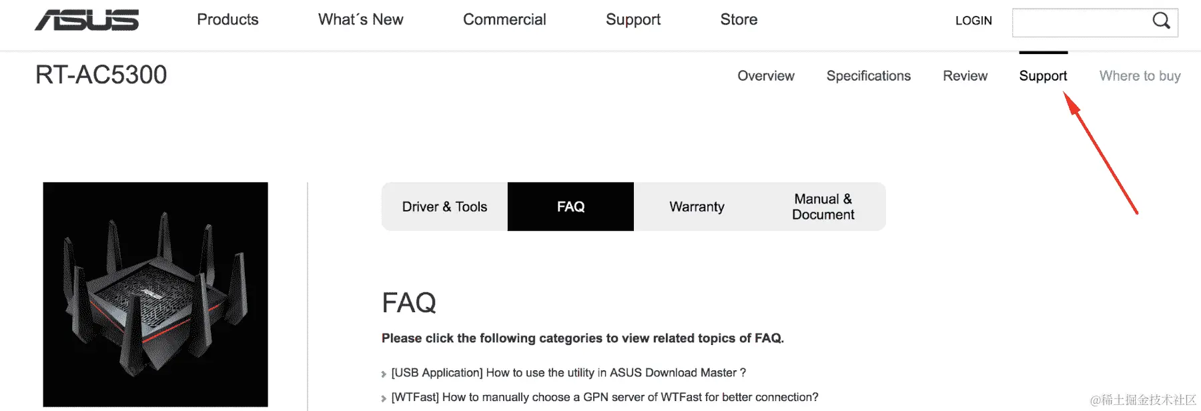Click the 'Please click the following categories' text
The height and width of the screenshot is (411, 1201).
[x=582, y=338]
